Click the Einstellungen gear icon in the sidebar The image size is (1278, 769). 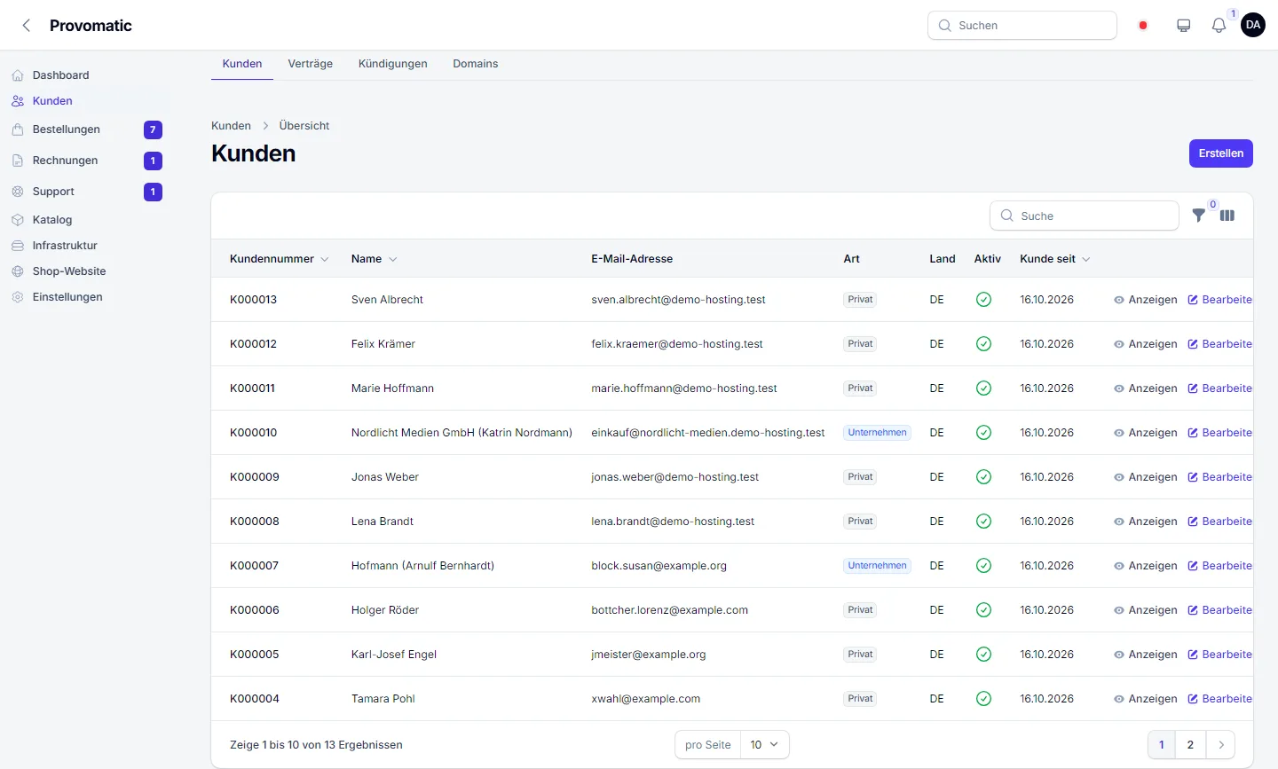[x=18, y=297]
